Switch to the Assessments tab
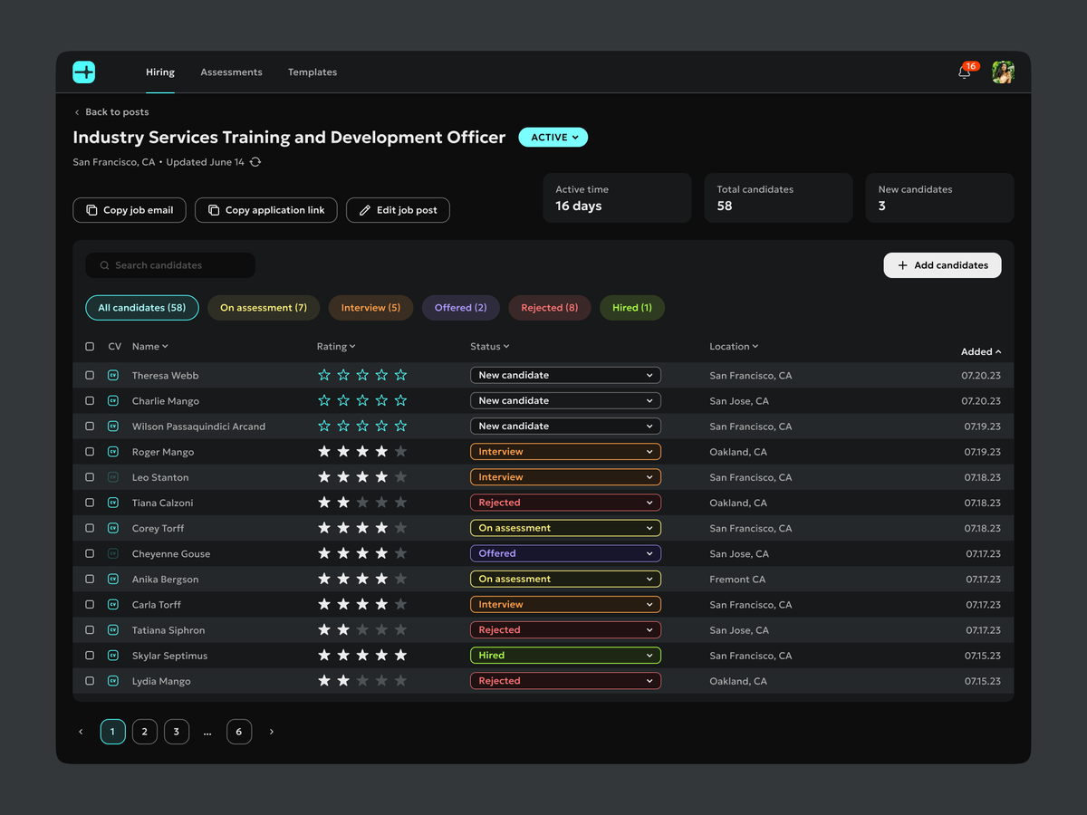Image resolution: width=1087 pixels, height=815 pixels. 231,72
